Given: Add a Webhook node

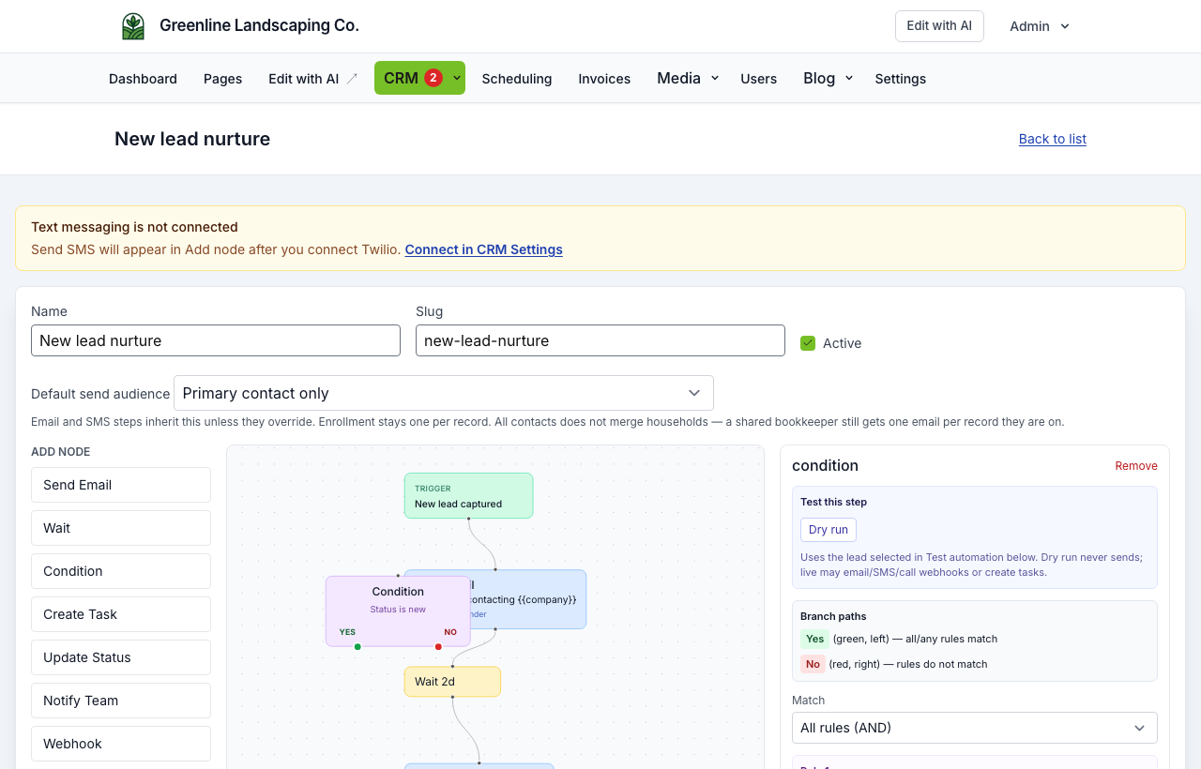Looking at the screenshot, I should click(121, 744).
